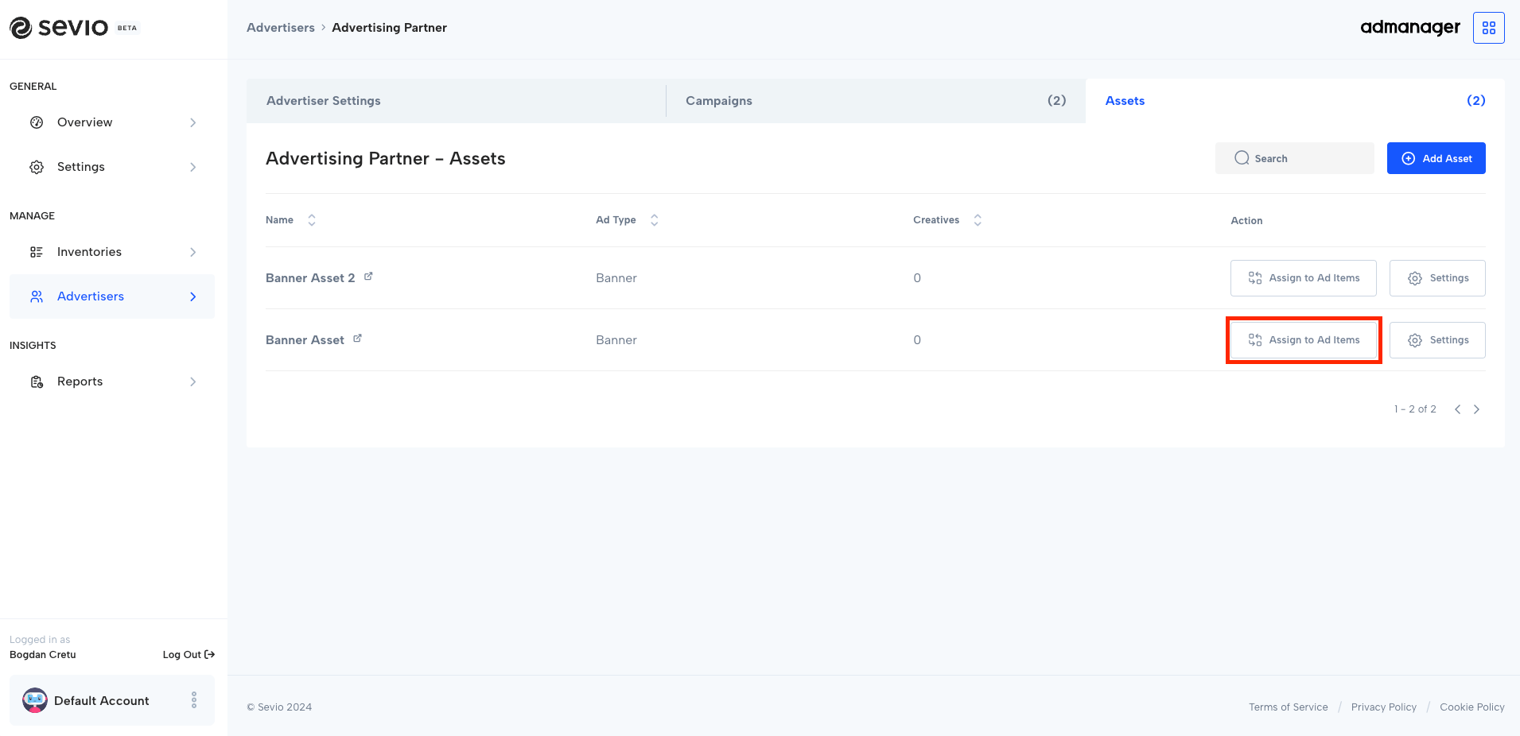Open external link icon beside Banner Asset 2
The image size is (1520, 736).
click(x=368, y=277)
